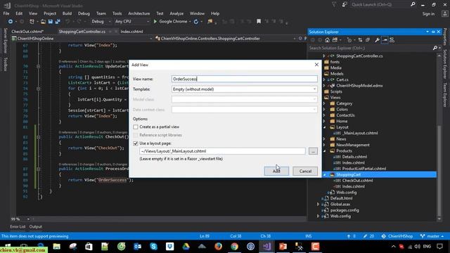Click the Save All toolbar icon
This screenshot has width=450, height=253.
coord(58,22)
